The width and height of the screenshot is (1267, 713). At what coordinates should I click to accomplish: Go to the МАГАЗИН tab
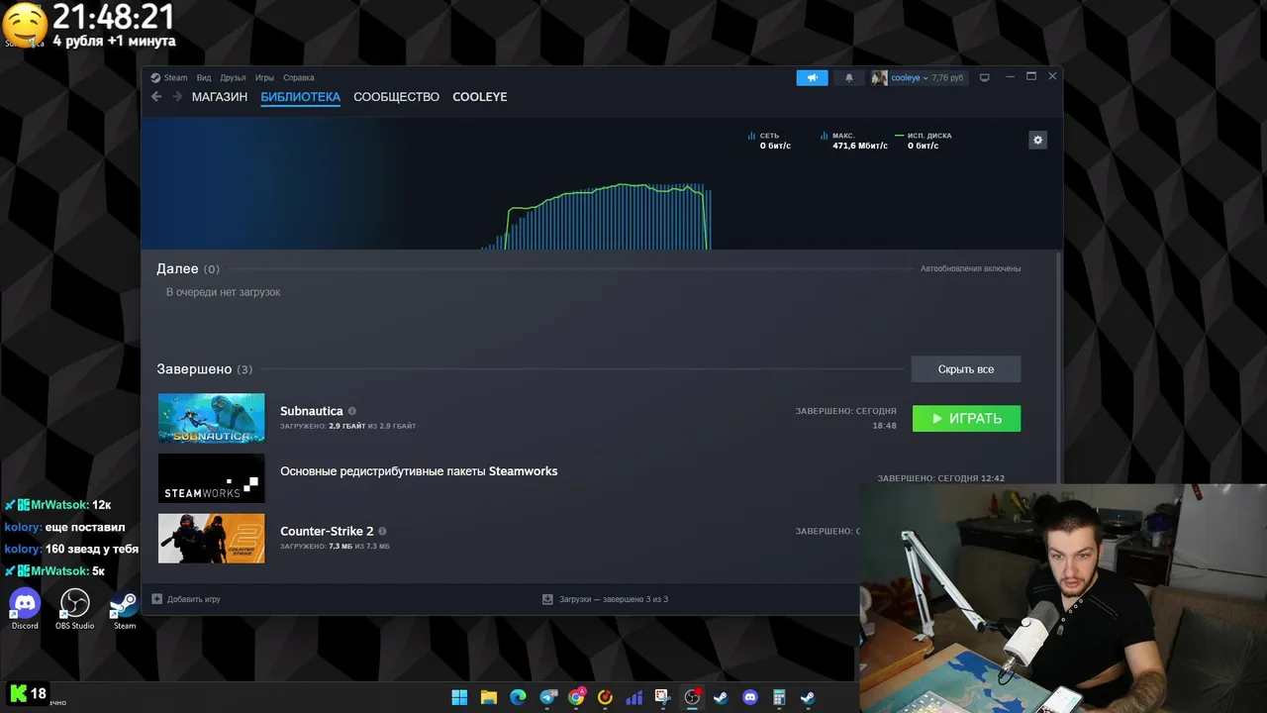click(x=220, y=97)
